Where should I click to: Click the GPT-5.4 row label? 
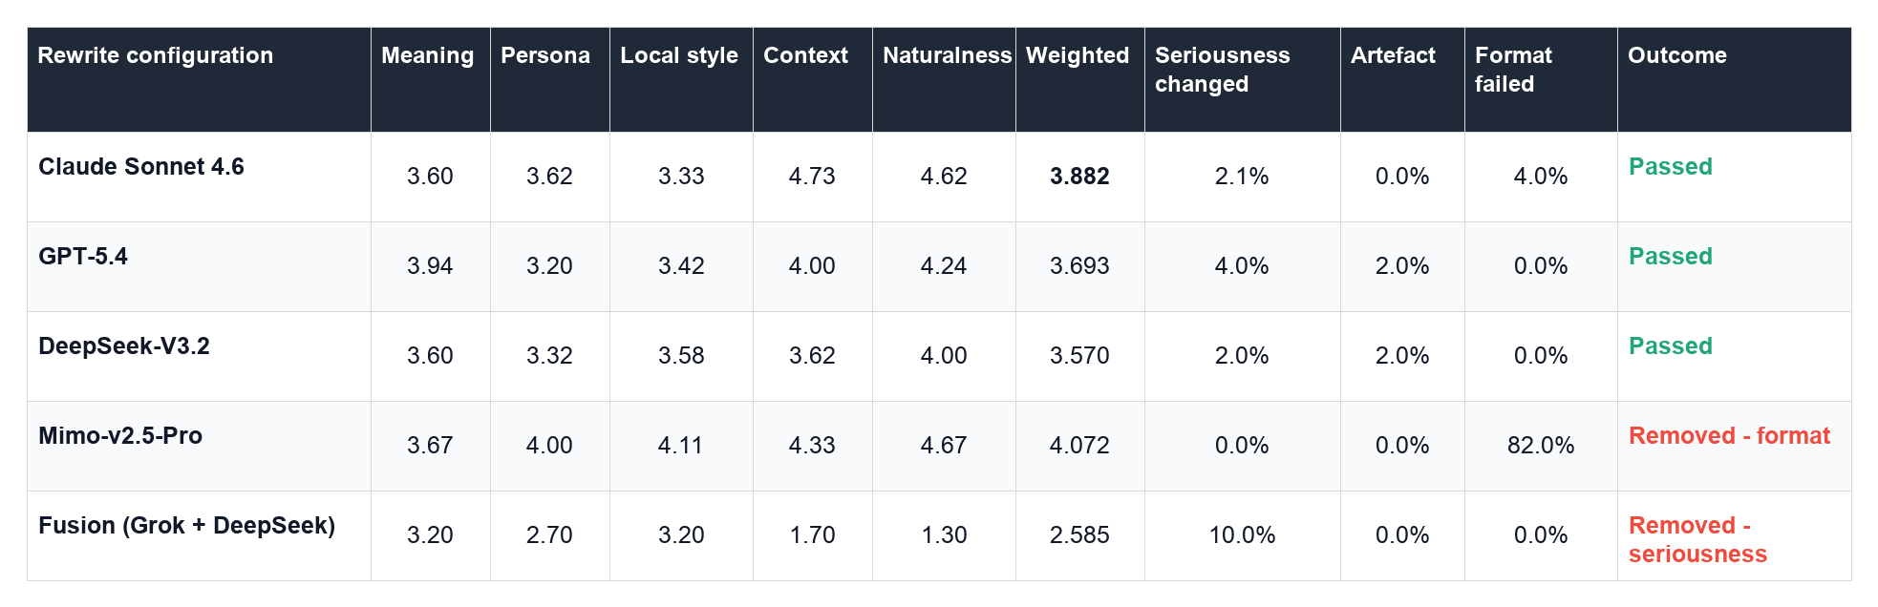pos(83,256)
